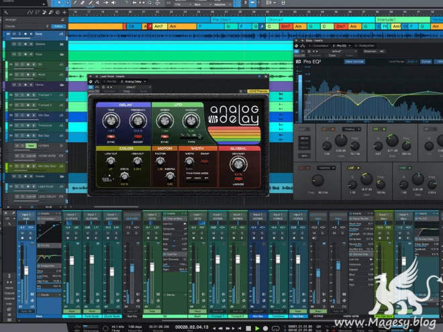This screenshot has width=443, height=332.
Task: Select OFF in Ping-Pong Mode options
Action: pyautogui.click(x=189, y=178)
